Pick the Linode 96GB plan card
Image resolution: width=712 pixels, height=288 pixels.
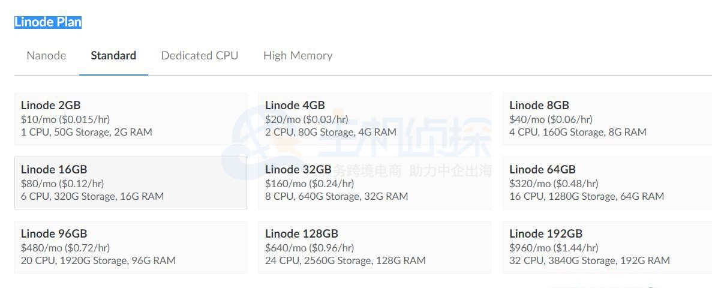(x=130, y=247)
